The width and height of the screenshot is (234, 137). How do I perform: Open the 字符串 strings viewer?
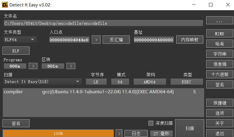click(219, 54)
